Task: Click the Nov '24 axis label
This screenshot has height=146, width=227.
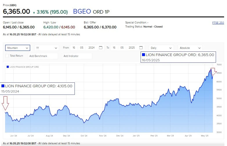Action: (103, 136)
